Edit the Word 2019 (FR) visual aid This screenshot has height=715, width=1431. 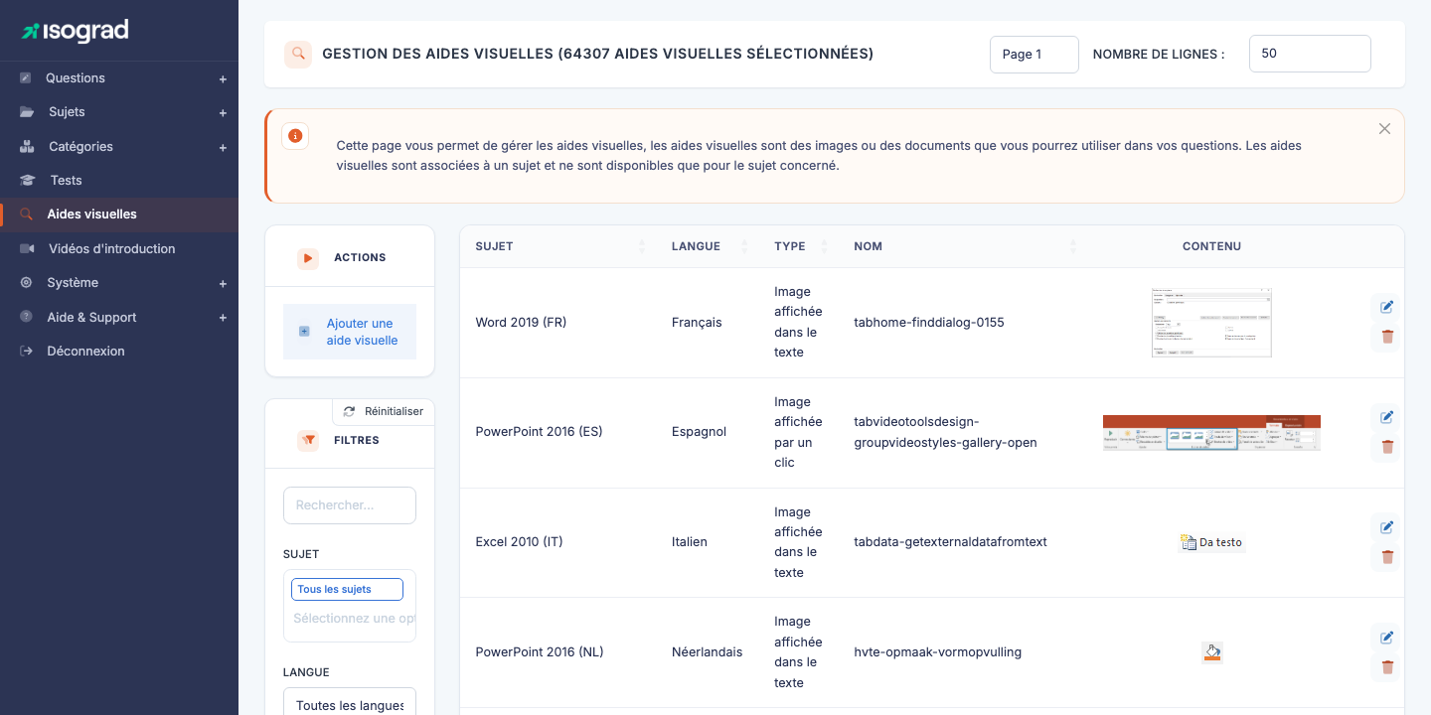pos(1387,307)
